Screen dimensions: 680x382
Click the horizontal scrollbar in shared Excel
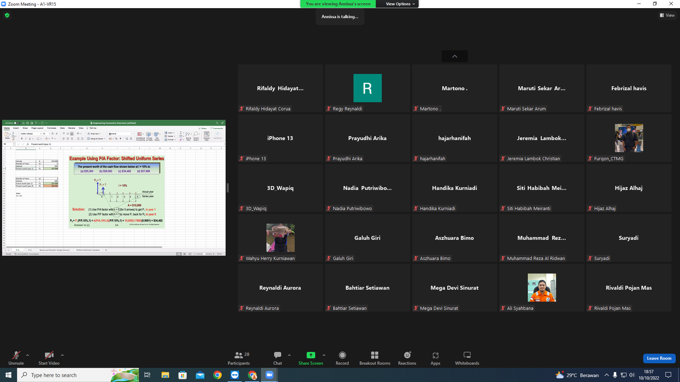84,247
